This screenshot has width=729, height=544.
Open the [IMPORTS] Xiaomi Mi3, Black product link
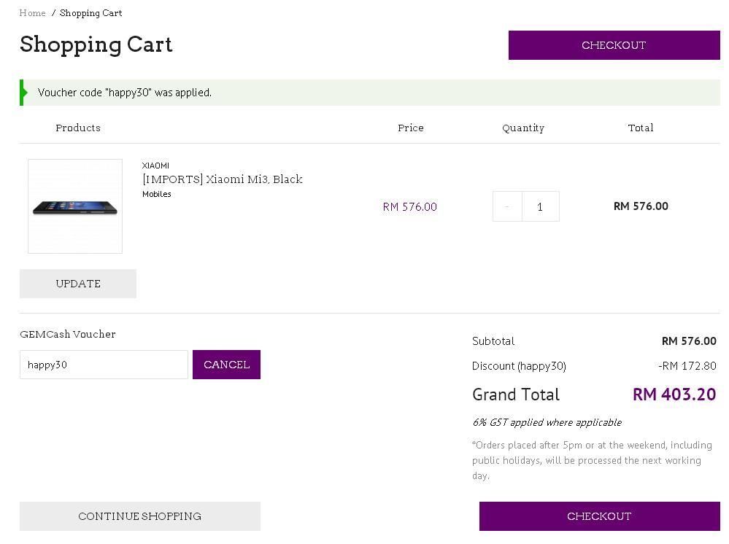click(223, 179)
